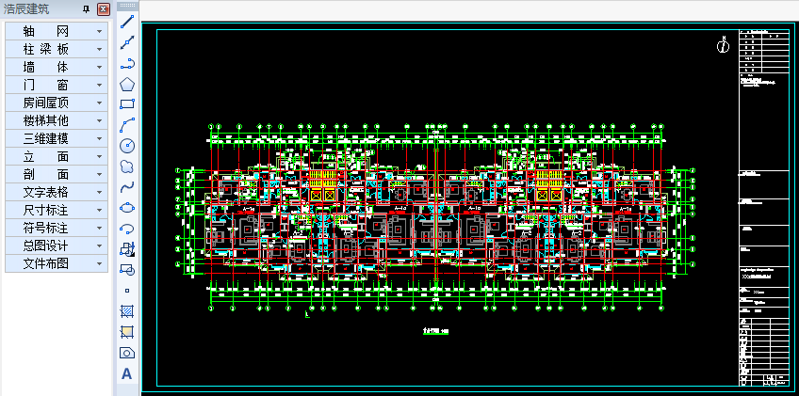The height and width of the screenshot is (396, 799).
Task: Click the 尺寸标注 button
Action: (x=57, y=210)
